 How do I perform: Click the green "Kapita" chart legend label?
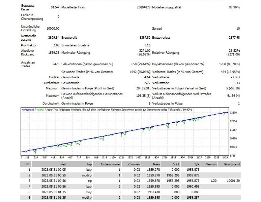(x=40, y=110)
